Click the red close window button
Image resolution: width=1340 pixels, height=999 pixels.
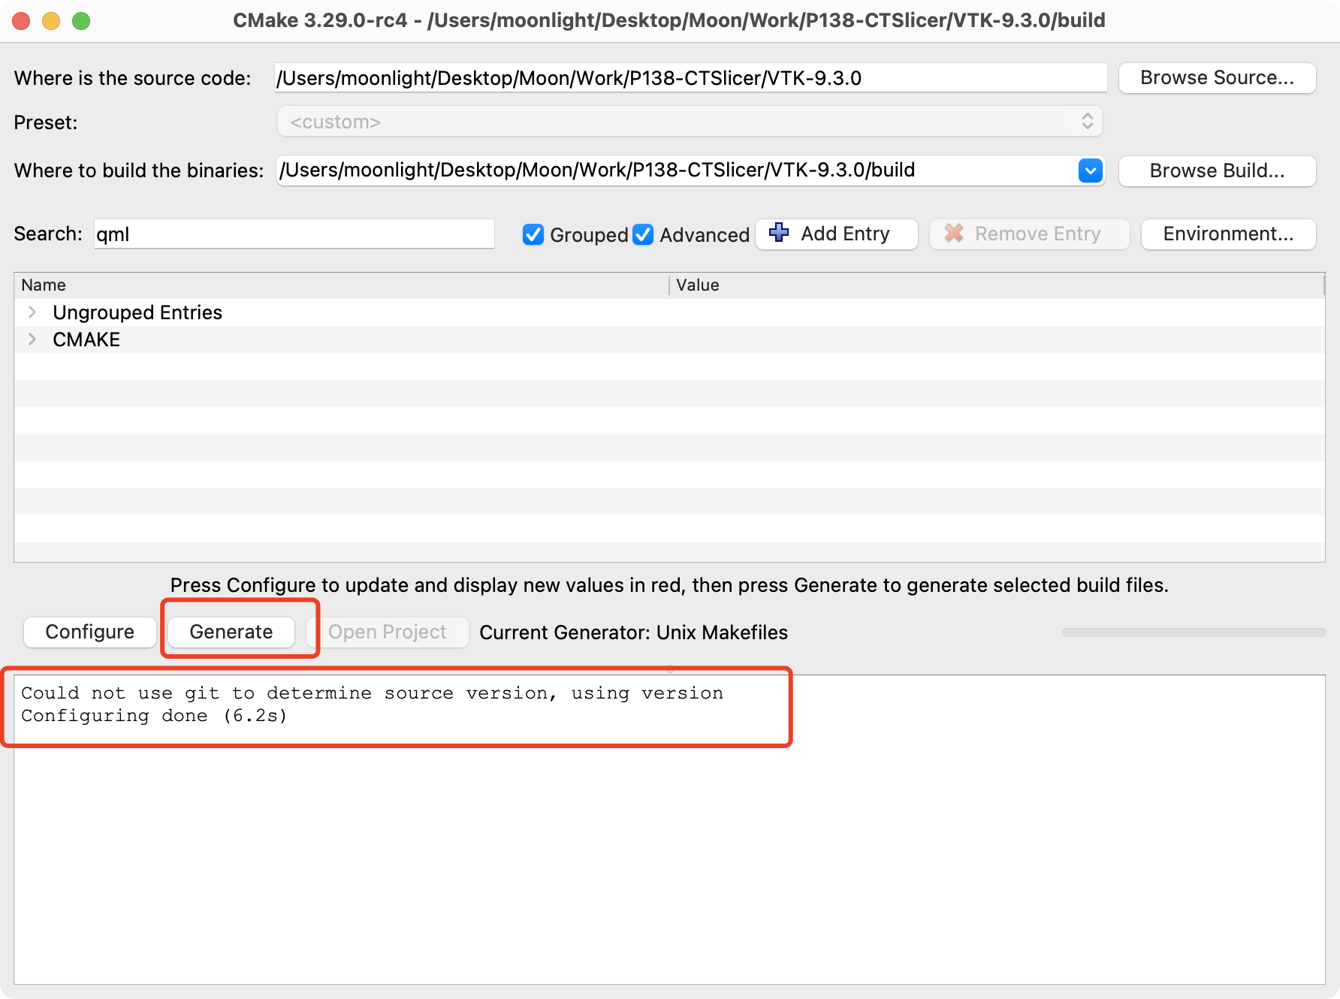pyautogui.click(x=22, y=20)
